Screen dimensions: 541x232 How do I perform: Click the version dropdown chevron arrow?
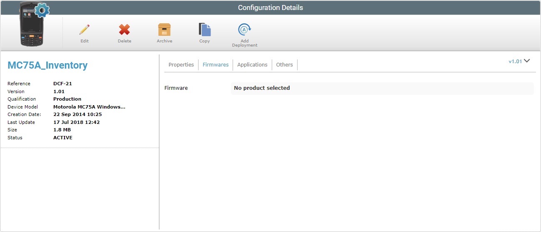pos(527,61)
